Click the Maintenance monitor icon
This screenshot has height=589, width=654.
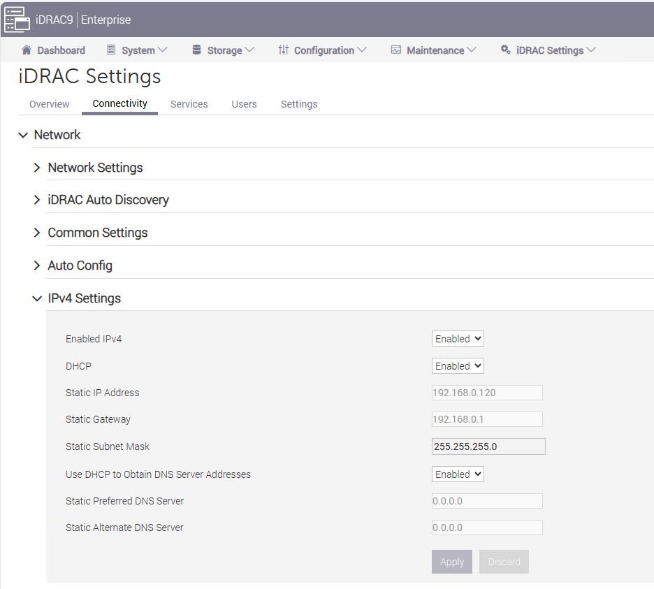(396, 50)
